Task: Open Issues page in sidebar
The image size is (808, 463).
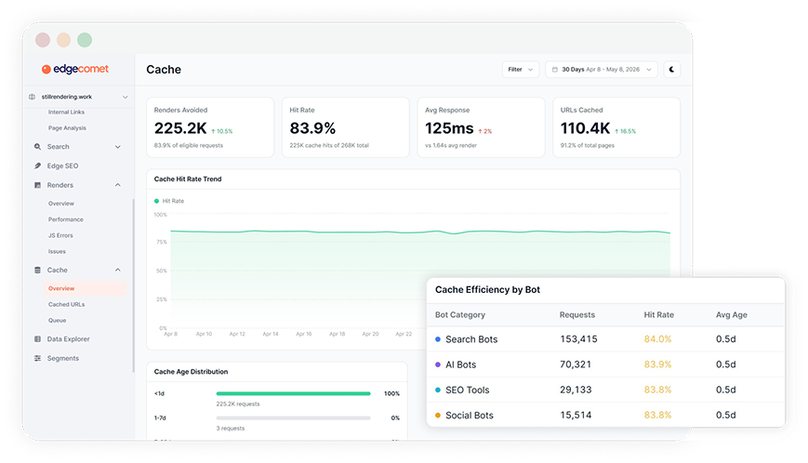Action: (x=58, y=251)
